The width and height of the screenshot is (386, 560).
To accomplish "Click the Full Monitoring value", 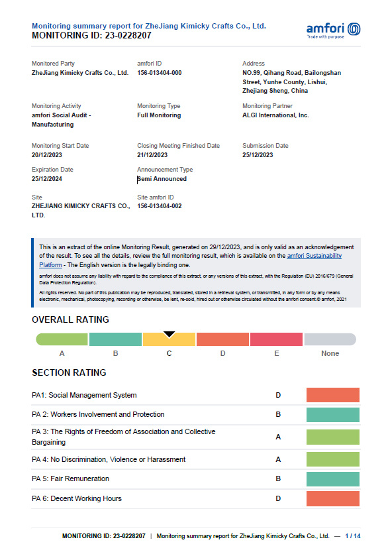I will coord(159,115).
